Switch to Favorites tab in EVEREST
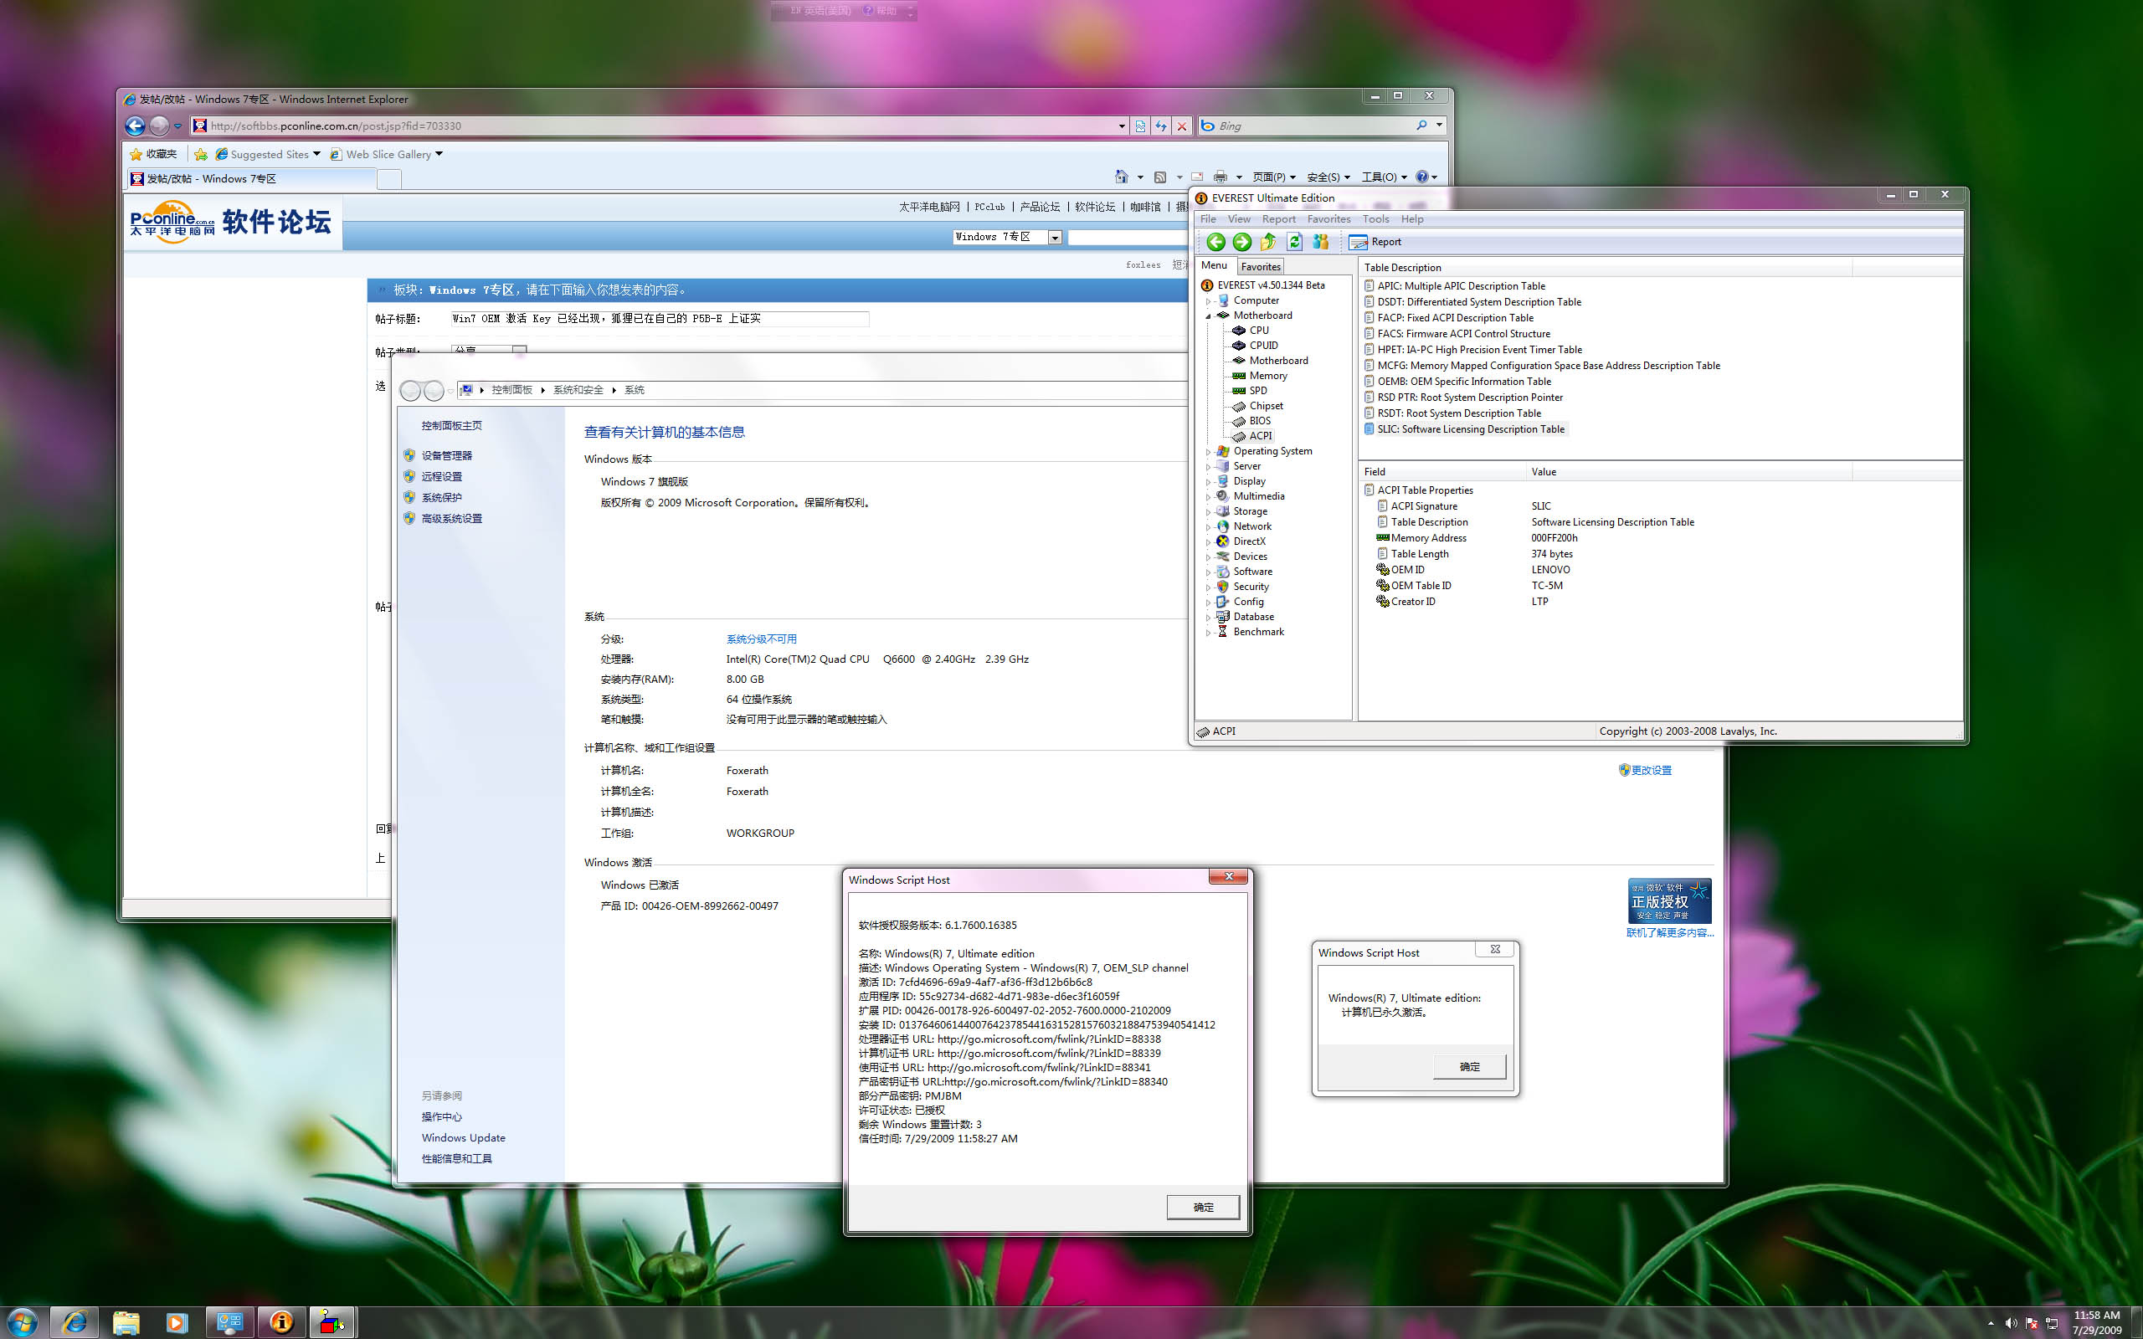Screen dimensions: 2143x1339 point(1260,267)
